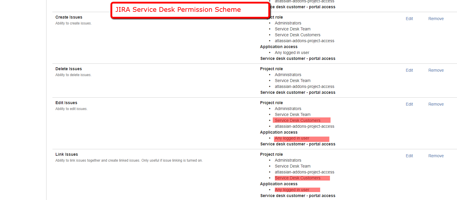Image resolution: width=457 pixels, height=200 pixels.
Task: Select the Delete Issues permission title
Action: (x=68, y=69)
